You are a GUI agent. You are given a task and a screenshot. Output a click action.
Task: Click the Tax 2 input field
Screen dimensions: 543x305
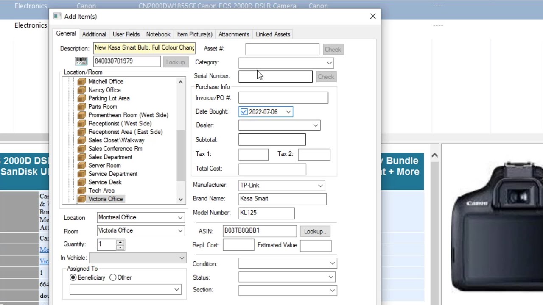tap(314, 155)
